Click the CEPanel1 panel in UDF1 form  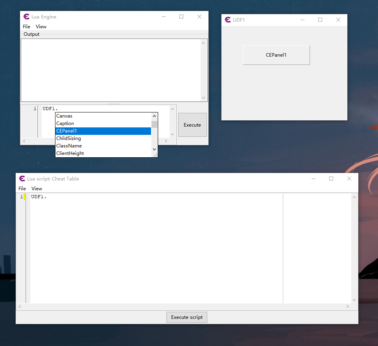tap(276, 55)
